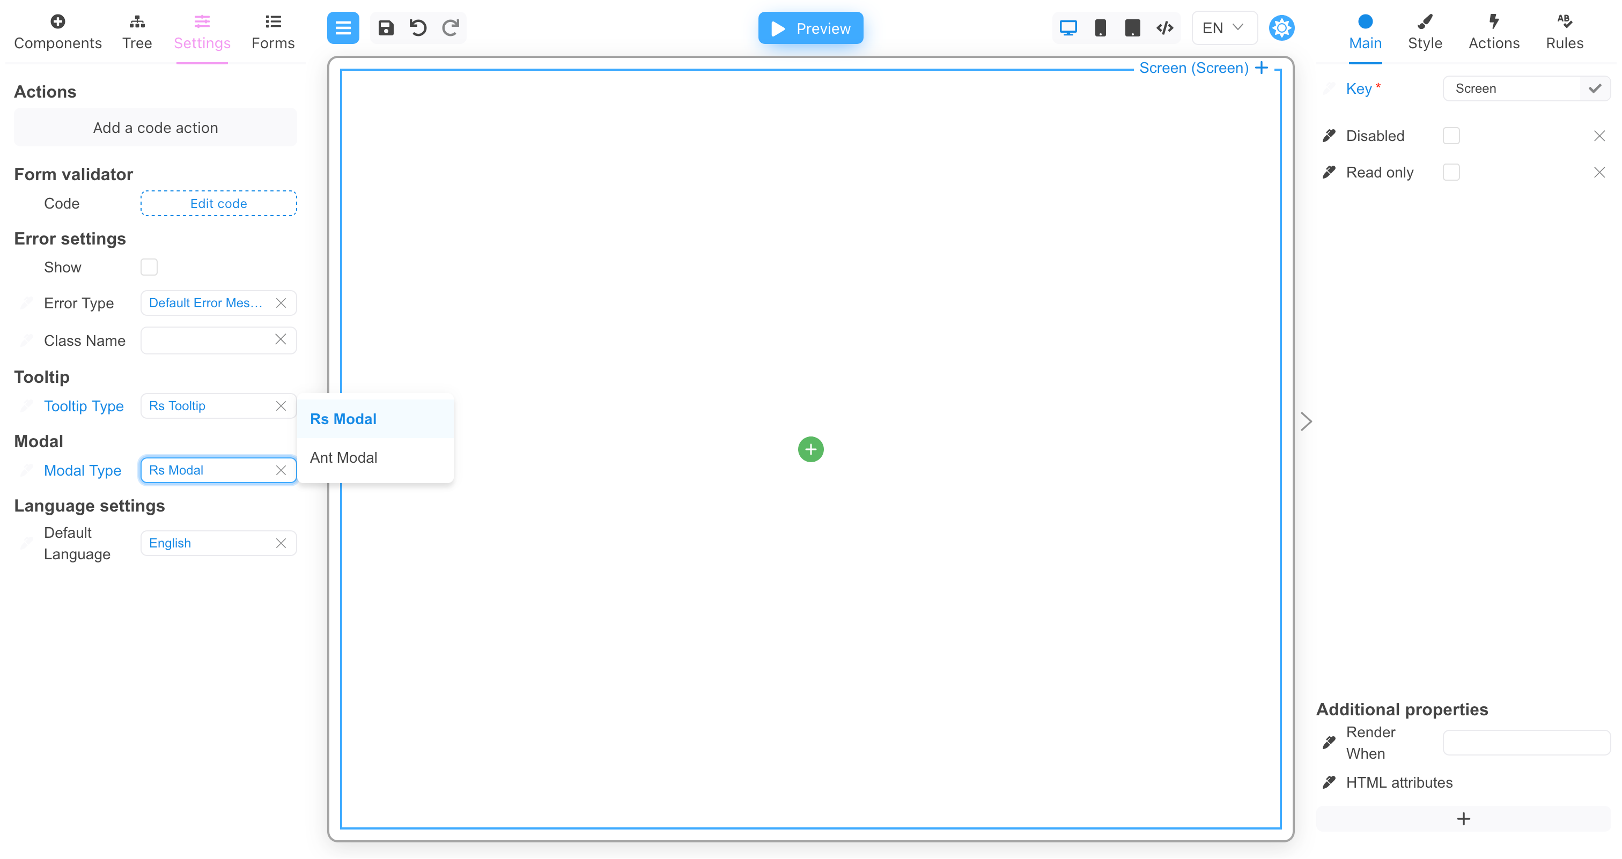
Task: Open the builder settings gear
Action: coord(1282,28)
